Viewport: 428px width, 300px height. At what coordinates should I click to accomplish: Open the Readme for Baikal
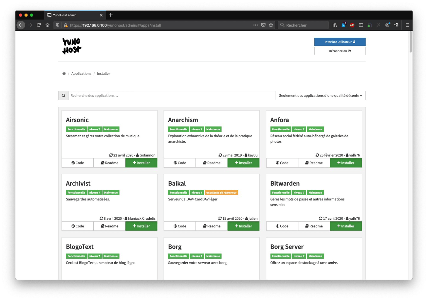(x=211, y=226)
